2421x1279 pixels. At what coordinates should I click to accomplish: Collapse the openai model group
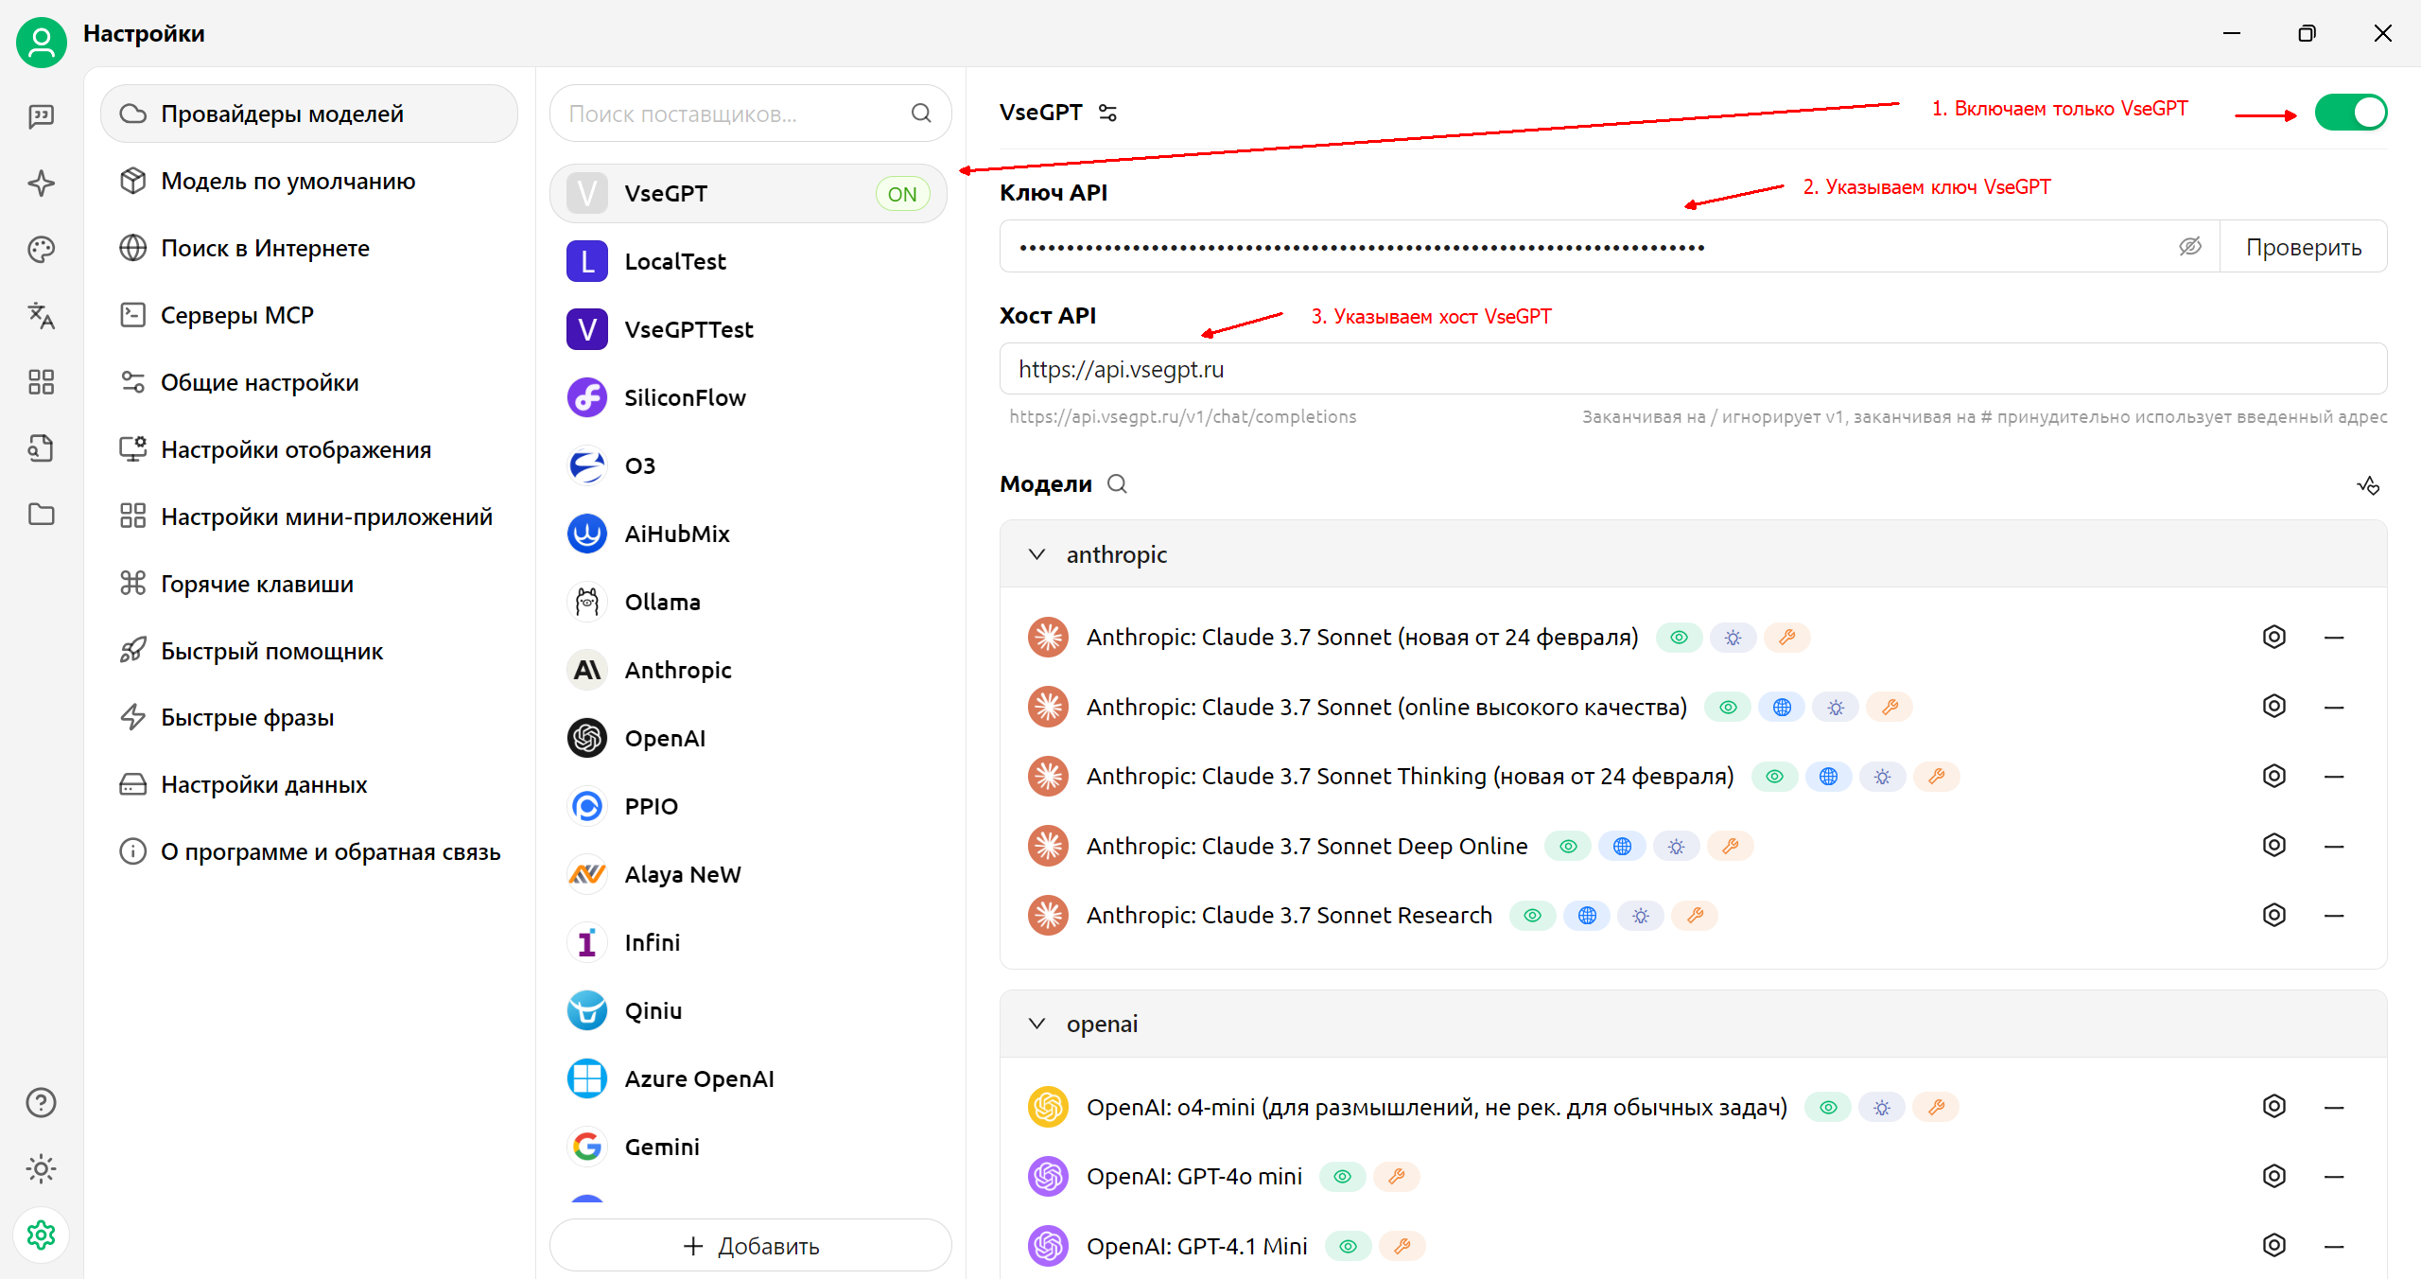(x=1036, y=1024)
